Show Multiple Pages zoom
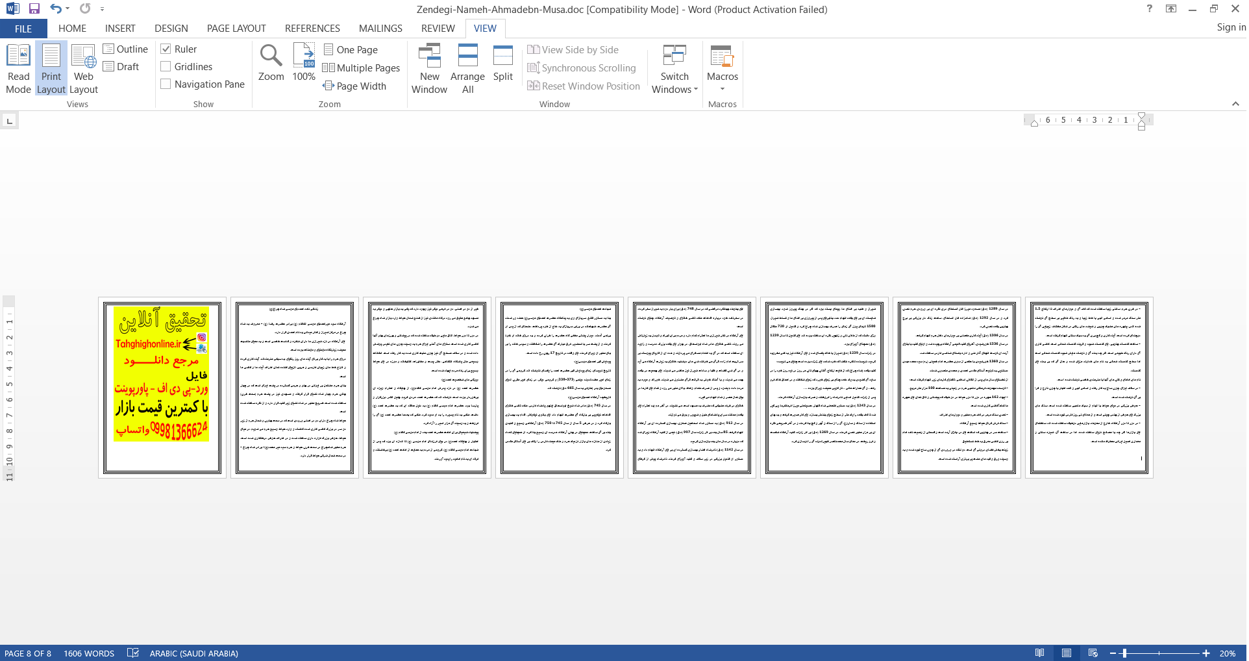1249x661 pixels. [362, 68]
